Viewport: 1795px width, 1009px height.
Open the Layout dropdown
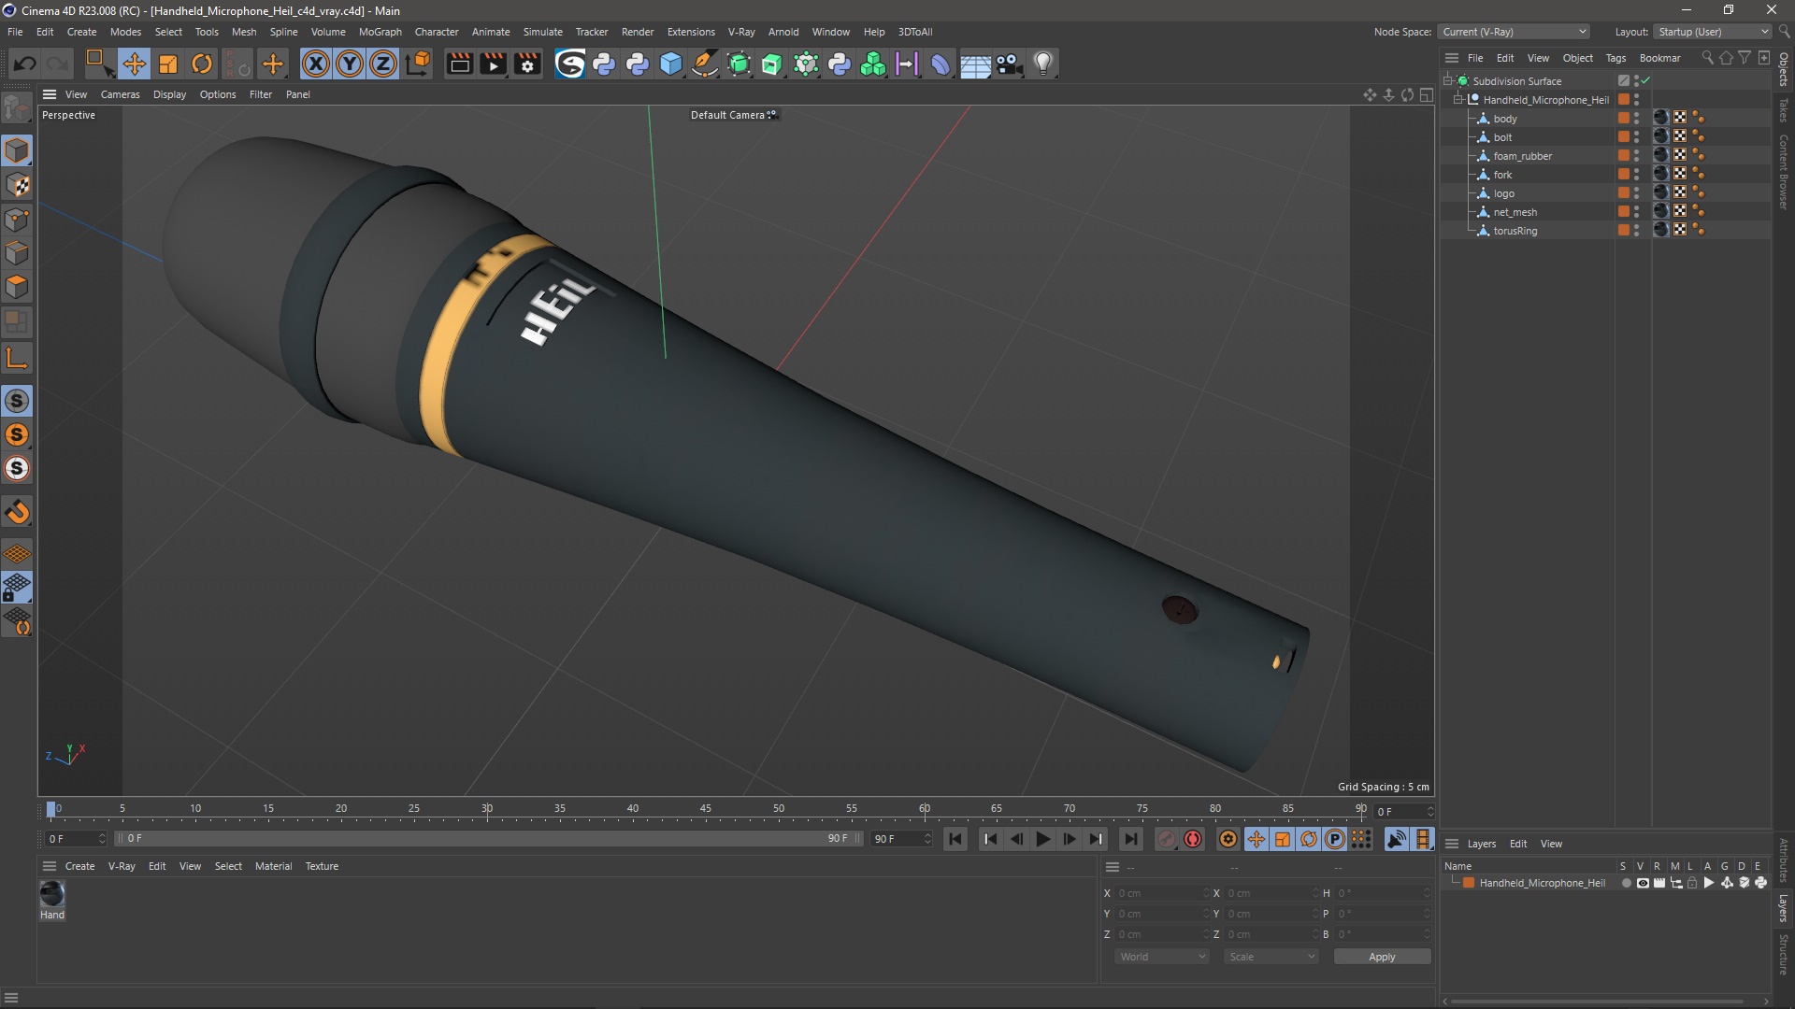[x=1713, y=32]
